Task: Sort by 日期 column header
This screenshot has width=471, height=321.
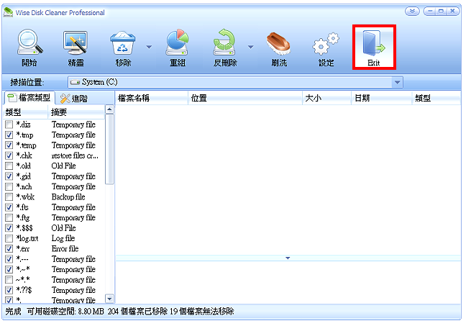Action: pyautogui.click(x=382, y=98)
